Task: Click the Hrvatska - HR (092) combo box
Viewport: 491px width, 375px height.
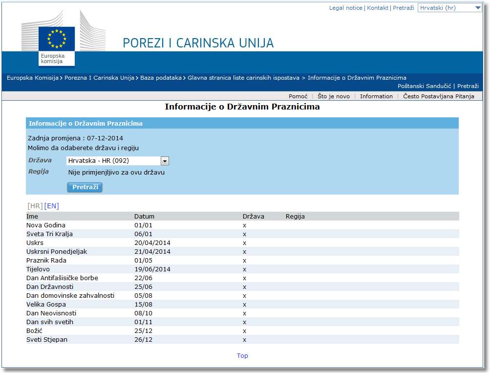Action: 118,161
